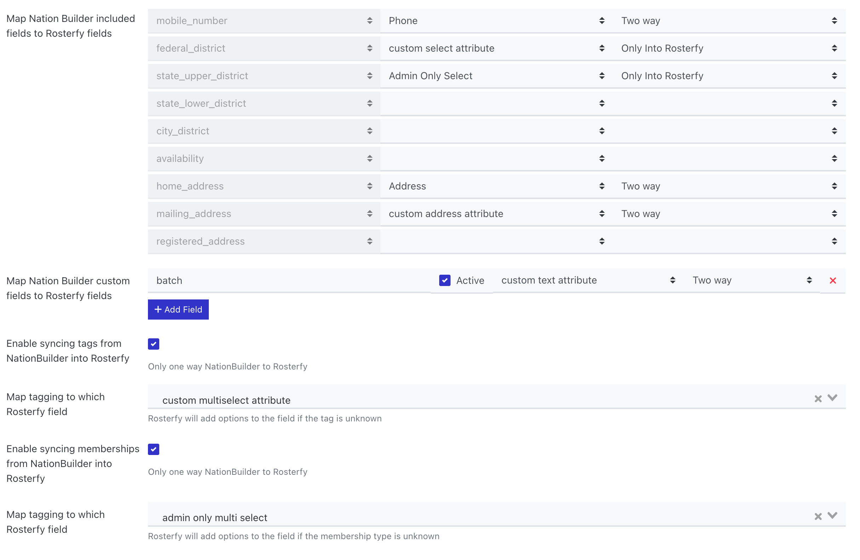Viewport: 860px width, 560px height.
Task: Open the mobile_number Nation Builder field dropdown
Action: pyautogui.click(x=264, y=21)
